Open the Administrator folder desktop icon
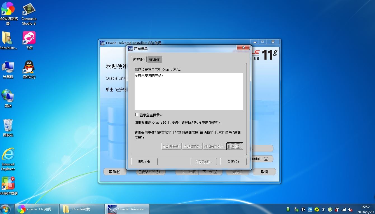Image resolution: width=375 pixels, height=214 pixels. click(8, 40)
